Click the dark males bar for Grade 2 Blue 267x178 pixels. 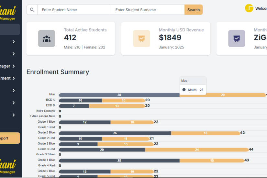(x=115, y=133)
